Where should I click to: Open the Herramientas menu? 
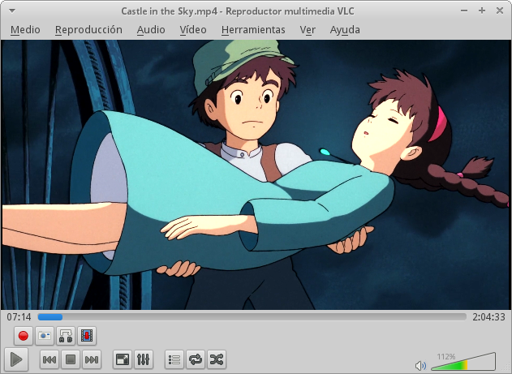[x=253, y=30]
